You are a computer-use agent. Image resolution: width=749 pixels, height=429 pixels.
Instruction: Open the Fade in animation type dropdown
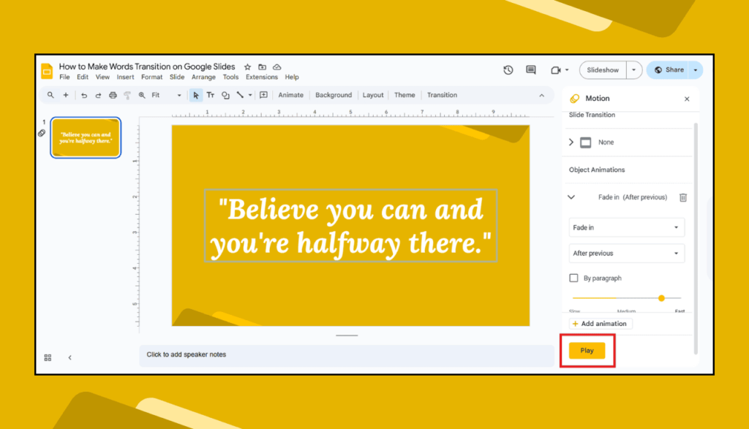[626, 227]
